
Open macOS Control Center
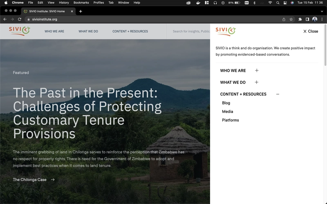tap(284, 2)
